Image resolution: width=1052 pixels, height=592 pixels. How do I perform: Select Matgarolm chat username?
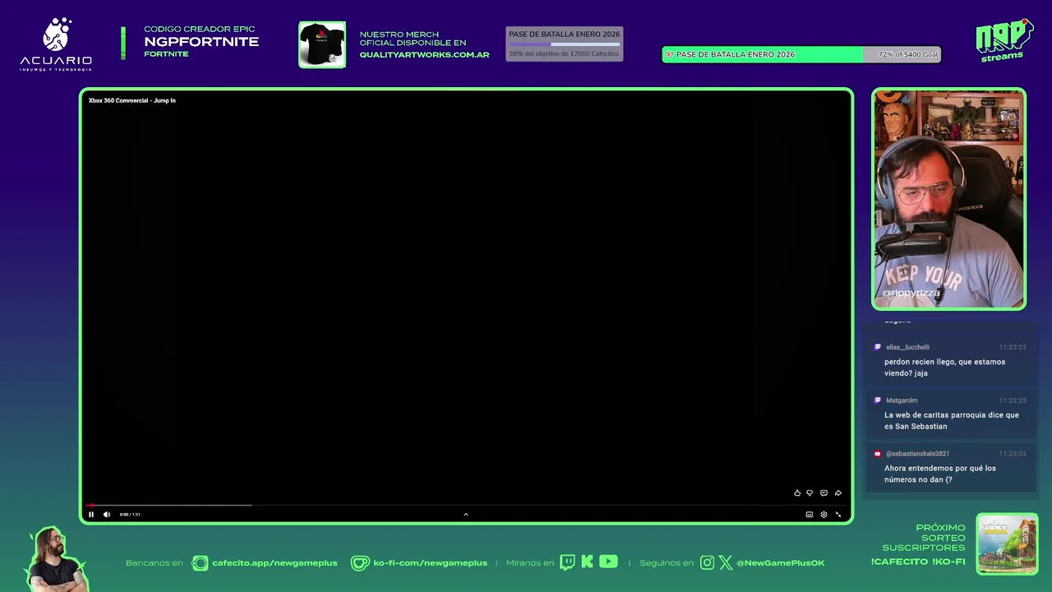[x=902, y=400]
